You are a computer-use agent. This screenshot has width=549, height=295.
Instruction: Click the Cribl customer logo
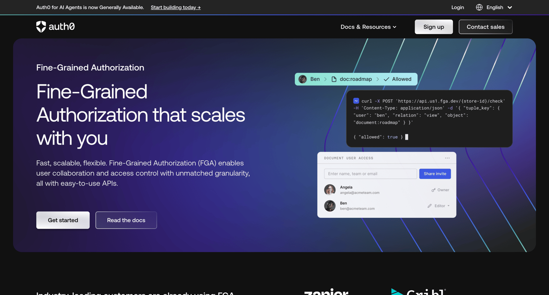tap(419, 292)
